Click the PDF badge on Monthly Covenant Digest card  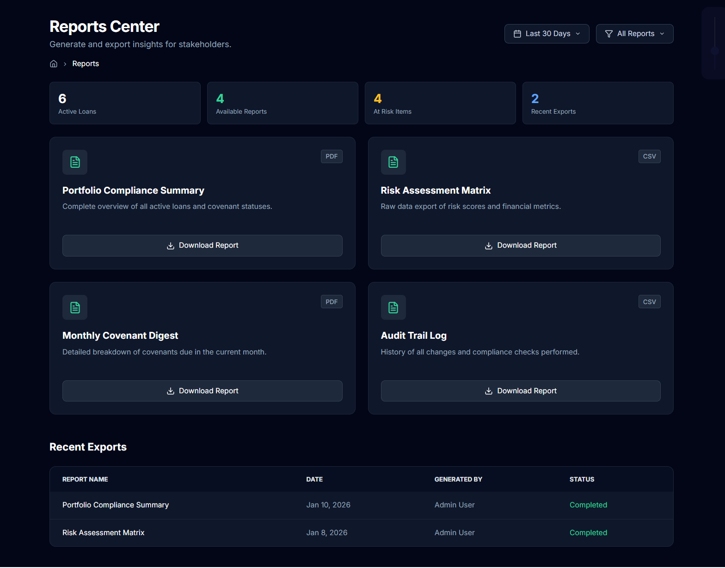click(332, 302)
